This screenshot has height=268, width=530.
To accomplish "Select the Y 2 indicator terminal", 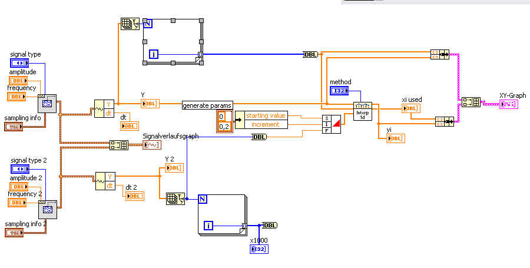I will (x=174, y=168).
